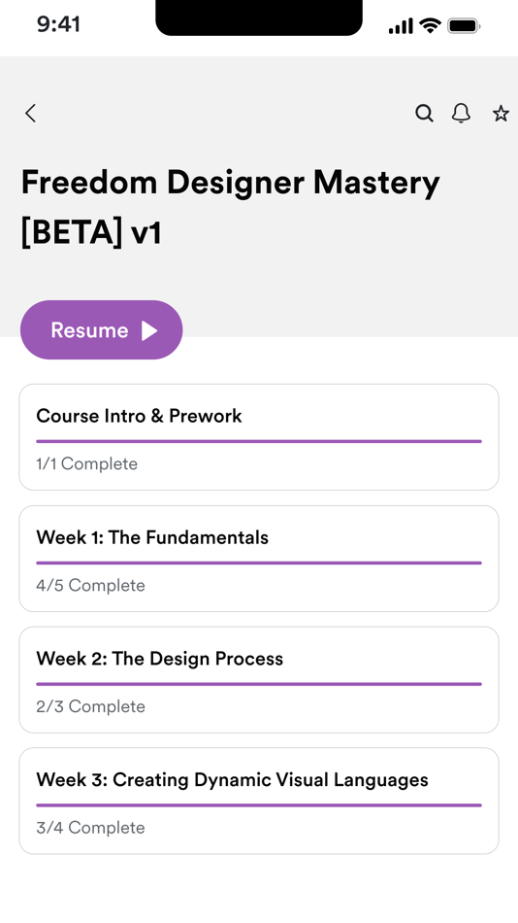Screen dimensions: 518x923
Task: Open search with the magnifier icon
Action: [x=424, y=113]
